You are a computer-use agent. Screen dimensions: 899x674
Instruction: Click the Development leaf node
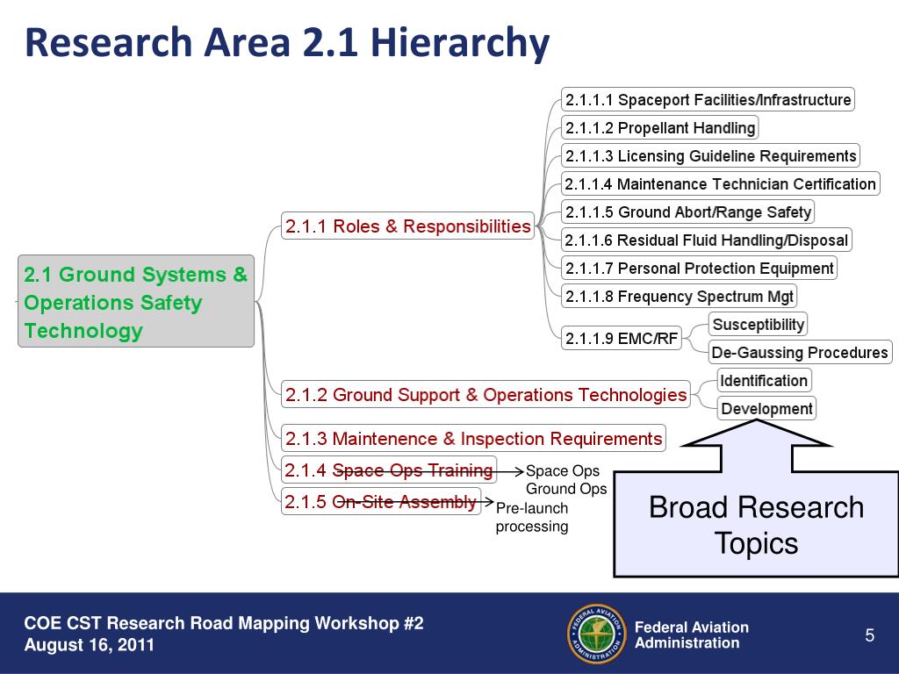pos(766,408)
